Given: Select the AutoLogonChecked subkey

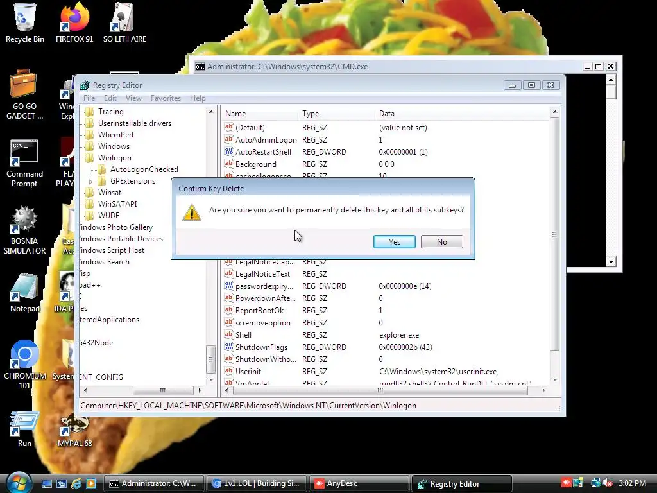Looking at the screenshot, I should 144,169.
